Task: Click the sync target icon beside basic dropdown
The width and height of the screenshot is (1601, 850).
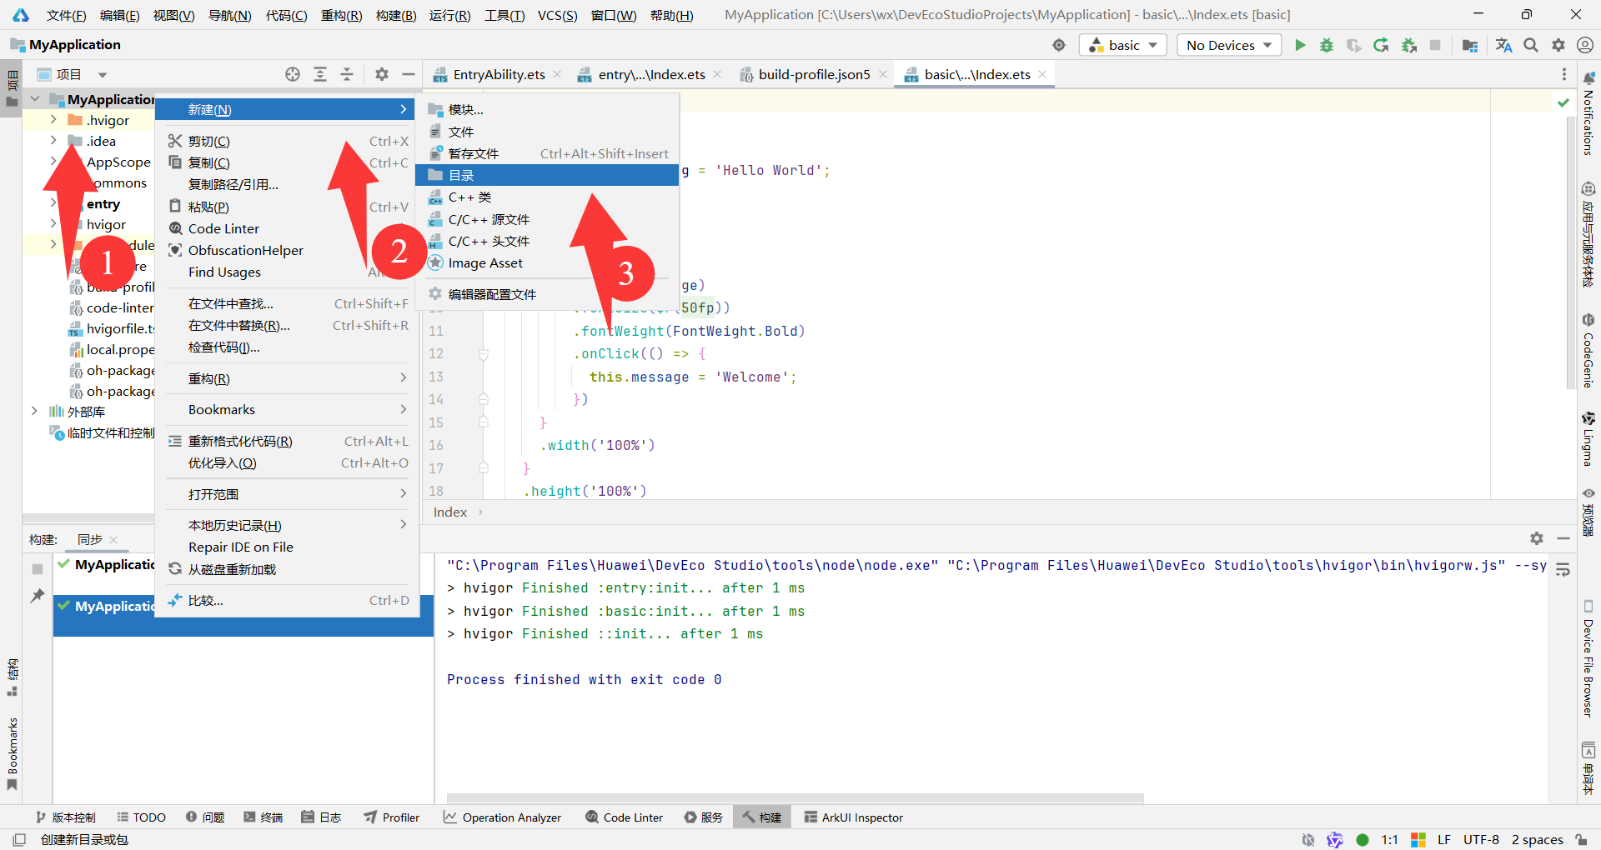Action: click(1059, 45)
